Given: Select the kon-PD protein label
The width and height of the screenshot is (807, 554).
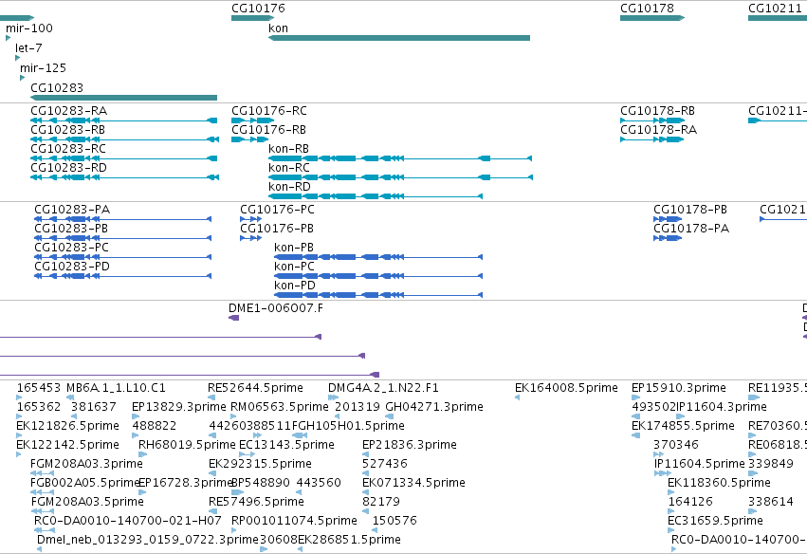Looking at the screenshot, I should coord(295,286).
